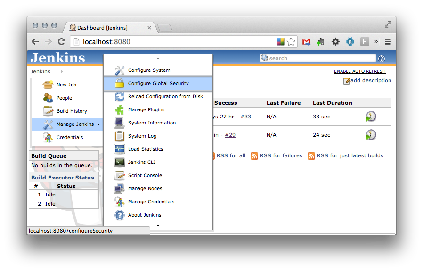Select About Jenkins menu entry
Image resolution: width=423 pixels, height=272 pixels.
click(x=158, y=215)
